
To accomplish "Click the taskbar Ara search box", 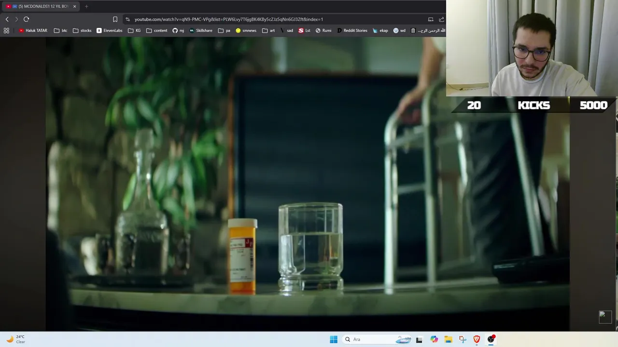I will [x=378, y=339].
